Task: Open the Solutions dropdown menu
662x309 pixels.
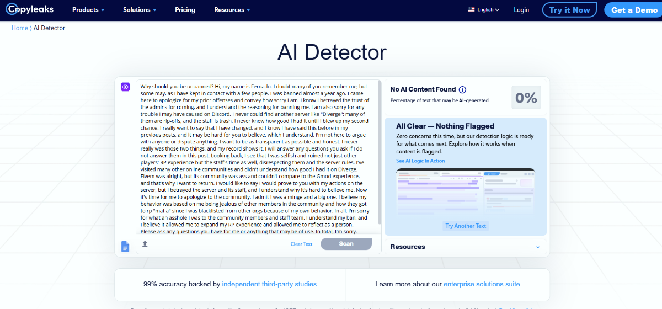Action: click(x=140, y=10)
